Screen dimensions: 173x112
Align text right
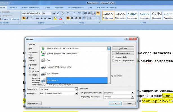[x=76, y=18]
